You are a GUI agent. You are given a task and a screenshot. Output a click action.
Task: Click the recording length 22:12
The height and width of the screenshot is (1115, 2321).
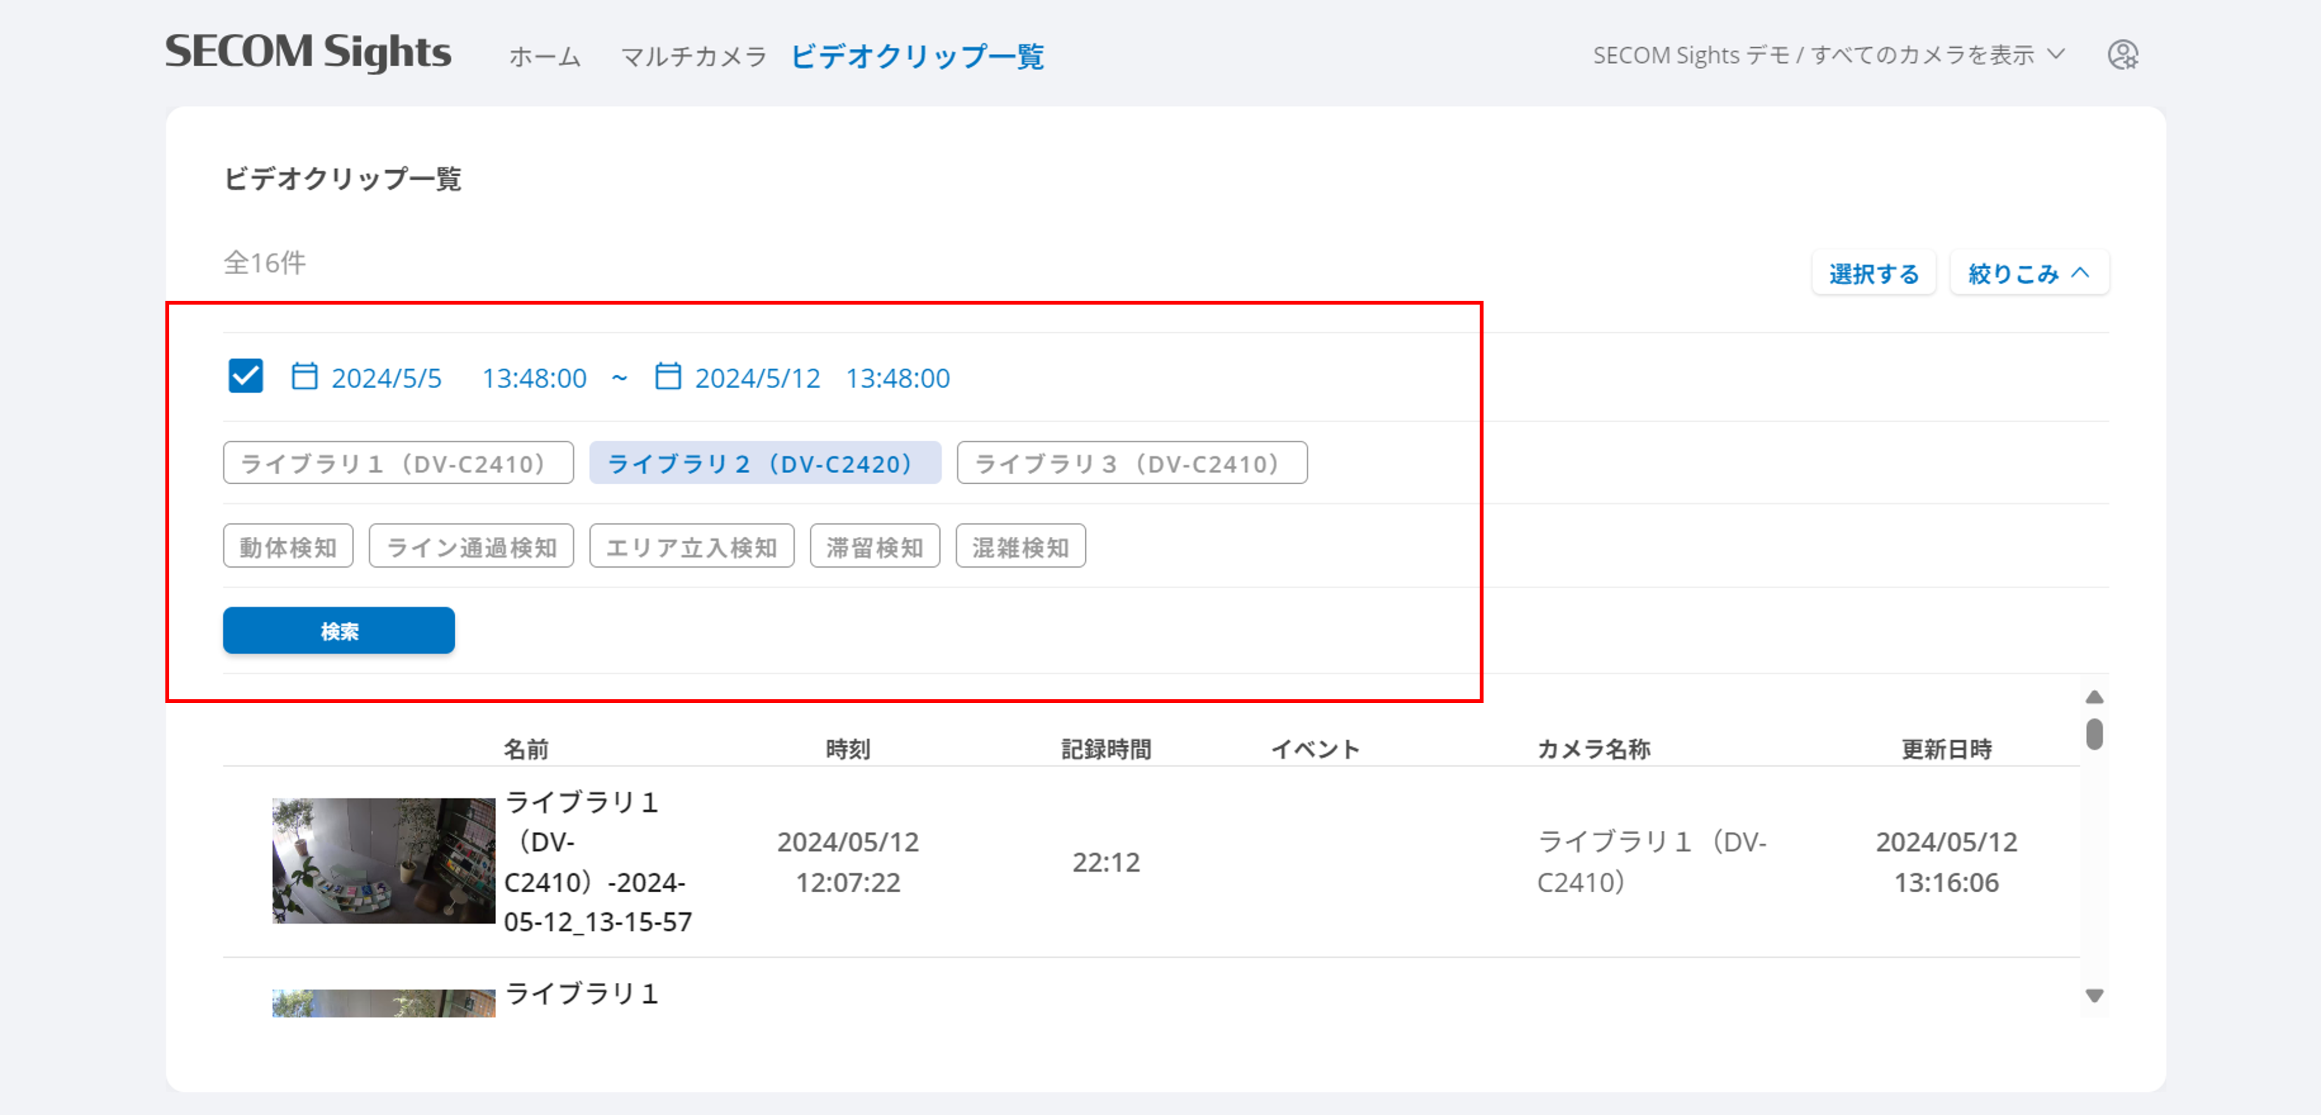click(1106, 862)
